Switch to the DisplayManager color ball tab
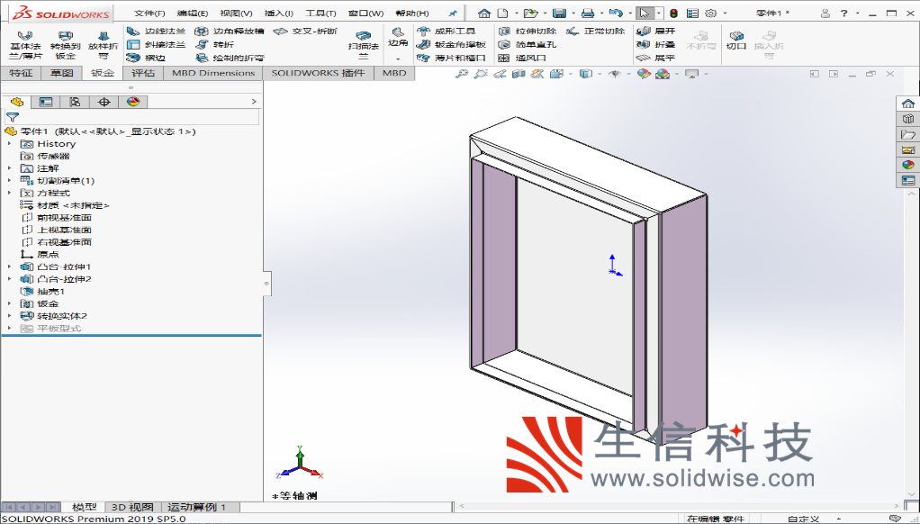Screen dimensions: 920x524 (133, 102)
